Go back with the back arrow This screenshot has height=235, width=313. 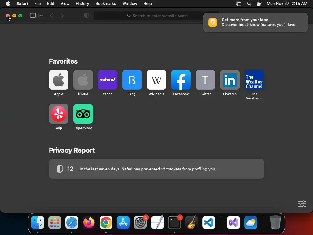[51, 16]
